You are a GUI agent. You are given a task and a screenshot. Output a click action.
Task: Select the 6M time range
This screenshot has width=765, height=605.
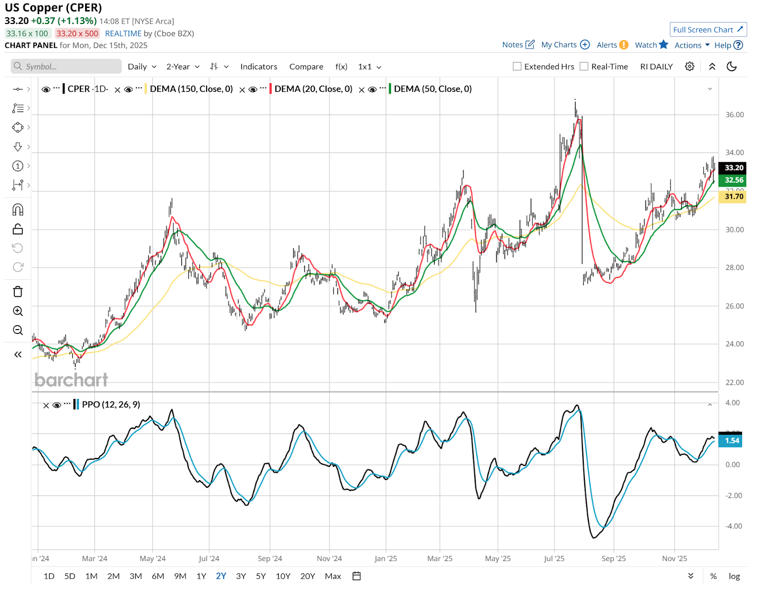click(158, 576)
